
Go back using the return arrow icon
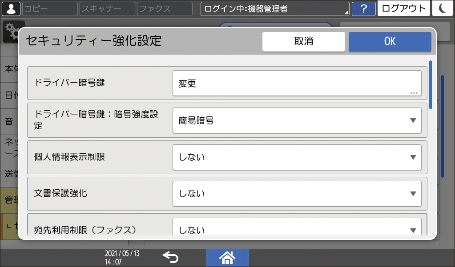tap(171, 257)
